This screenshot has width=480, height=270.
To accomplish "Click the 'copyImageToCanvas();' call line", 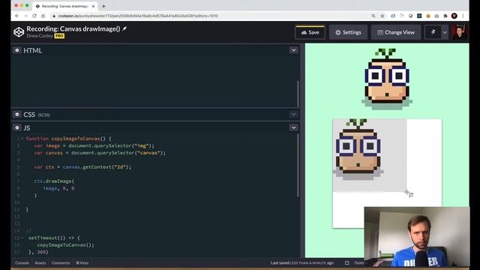I will [65, 245].
